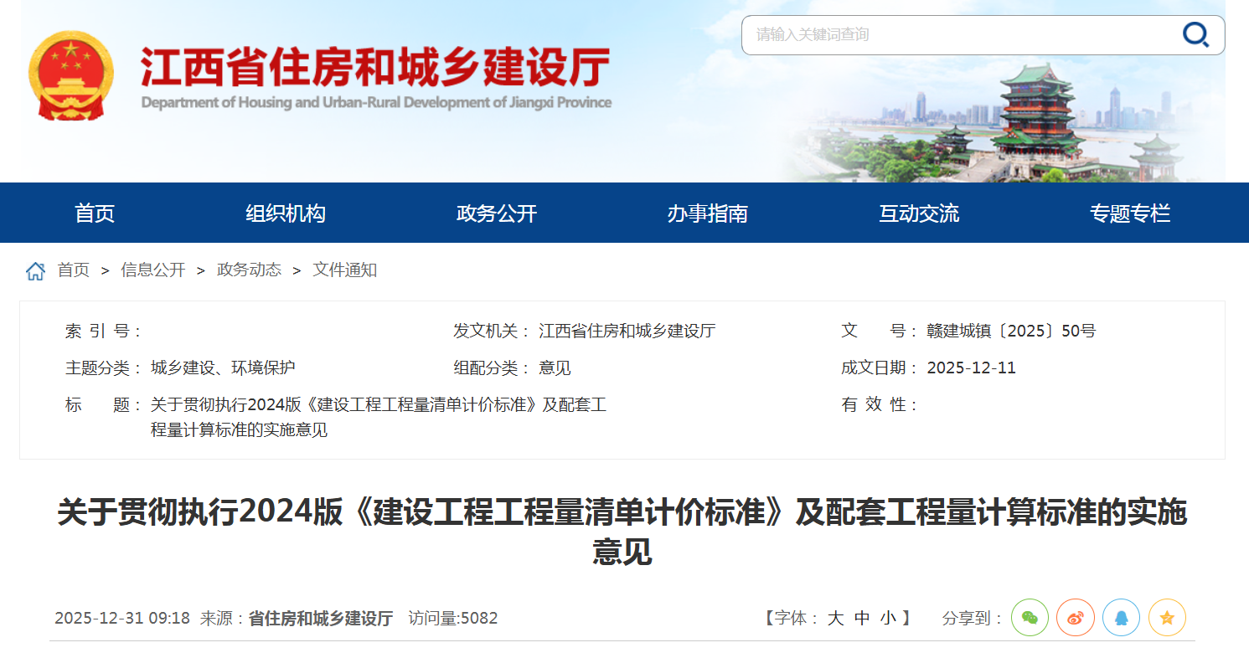Click the home icon in breadcrumb

pos(35,270)
